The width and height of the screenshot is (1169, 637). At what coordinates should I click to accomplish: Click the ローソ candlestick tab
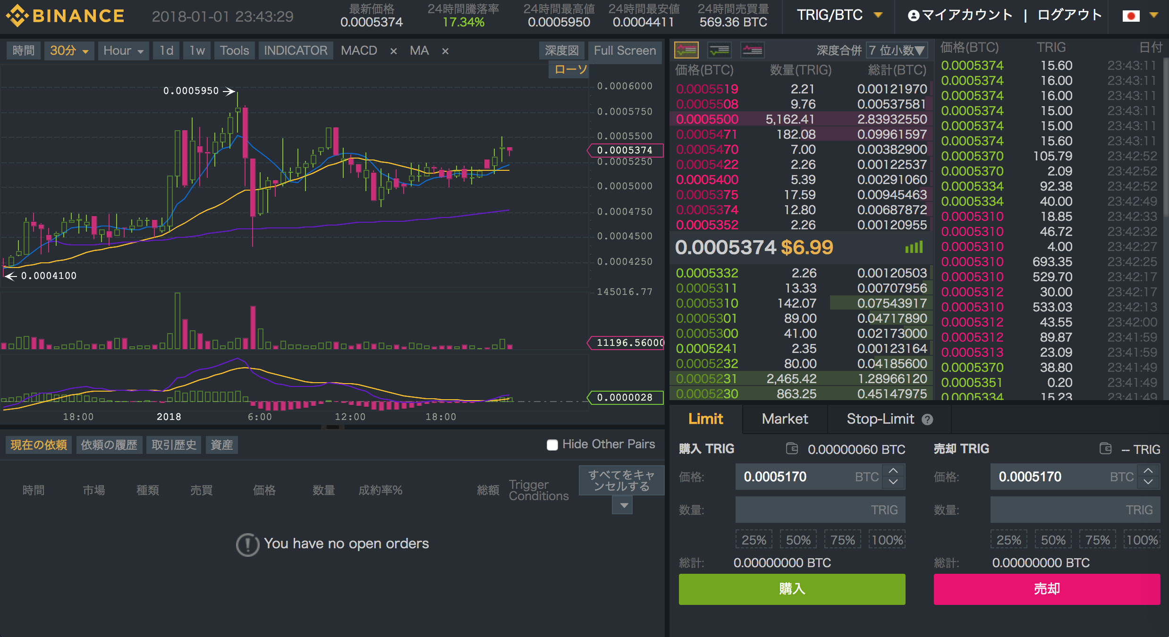coord(569,69)
